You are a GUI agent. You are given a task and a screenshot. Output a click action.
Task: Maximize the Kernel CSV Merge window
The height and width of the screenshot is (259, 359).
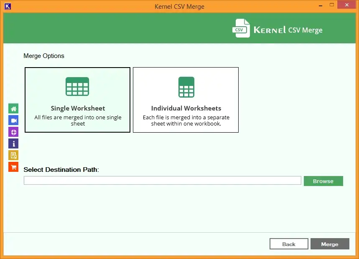point(331,5)
